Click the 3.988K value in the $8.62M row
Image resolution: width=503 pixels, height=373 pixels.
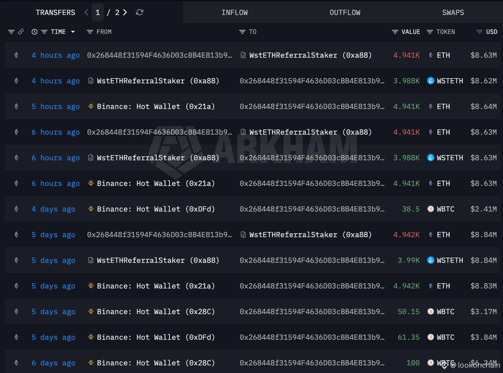406,81
